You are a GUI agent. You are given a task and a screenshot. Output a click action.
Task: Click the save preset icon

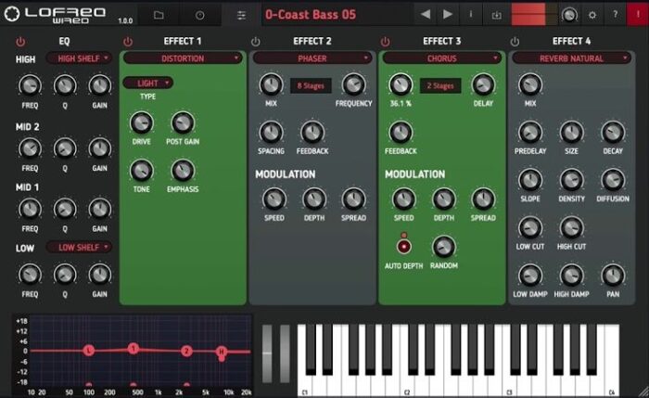(x=496, y=15)
